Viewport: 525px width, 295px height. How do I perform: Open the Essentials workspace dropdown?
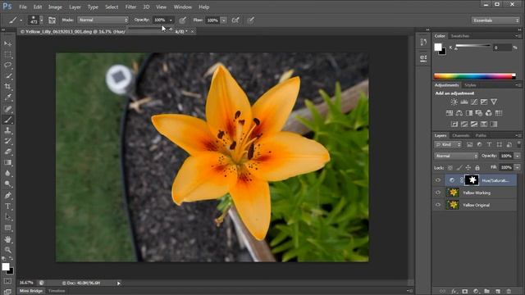pyautogui.click(x=495, y=20)
